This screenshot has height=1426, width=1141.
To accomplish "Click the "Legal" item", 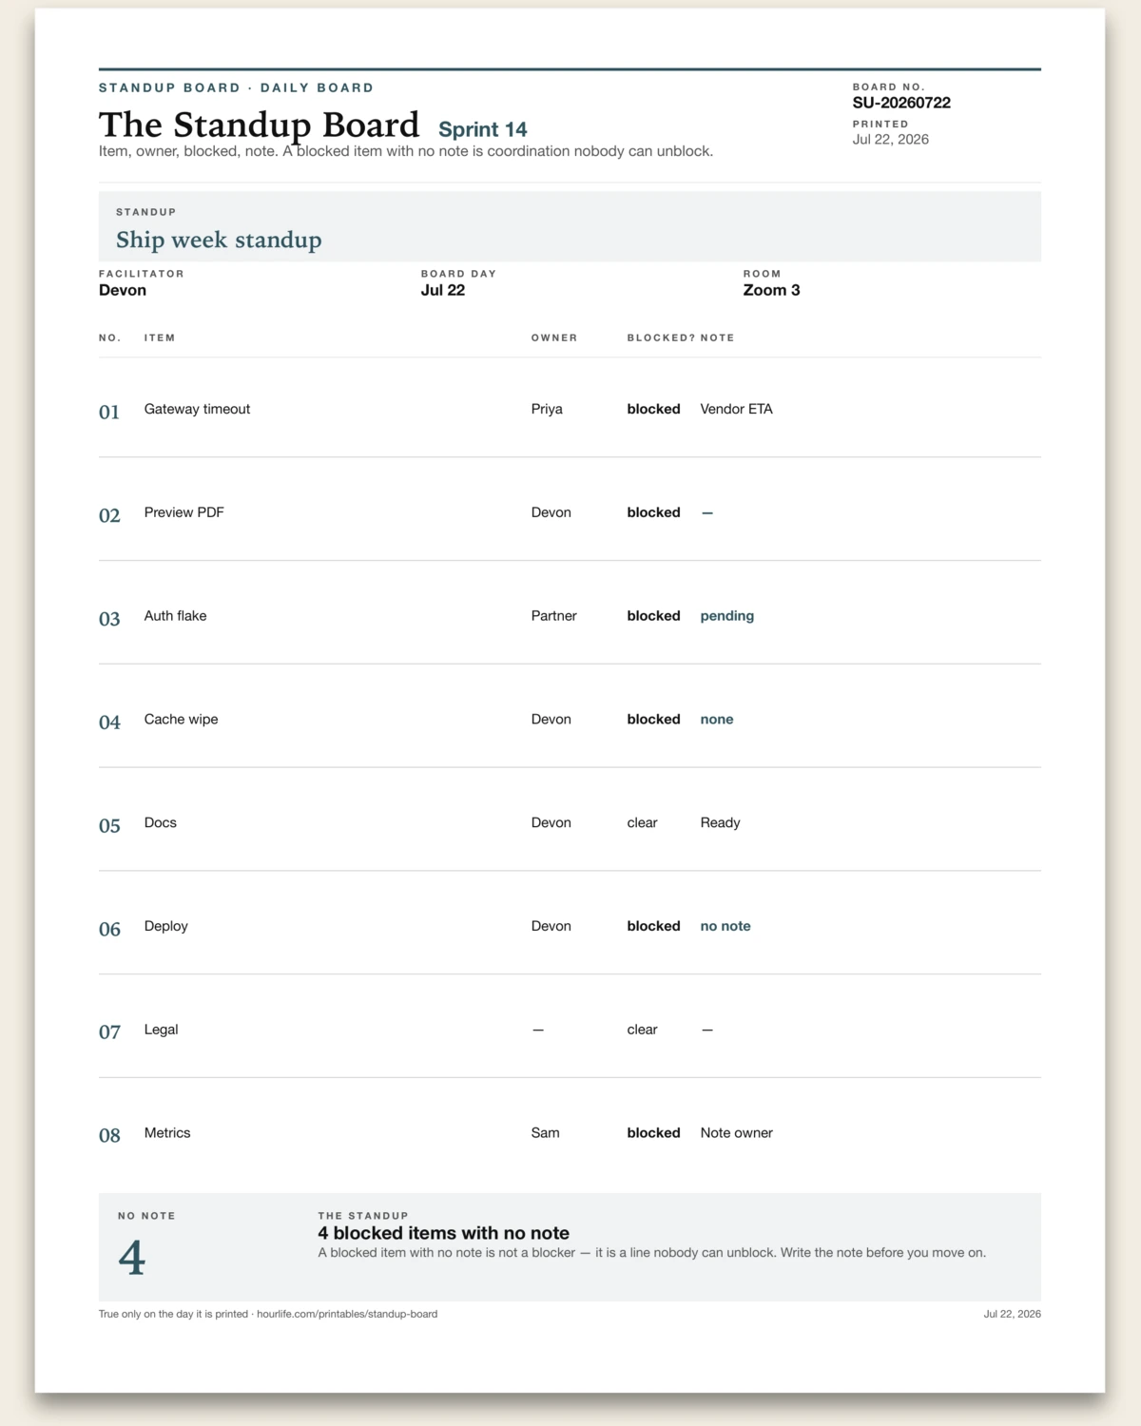I will (162, 1030).
